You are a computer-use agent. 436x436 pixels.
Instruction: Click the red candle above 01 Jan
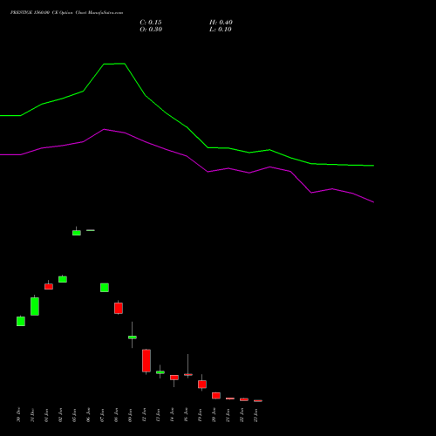point(49,286)
